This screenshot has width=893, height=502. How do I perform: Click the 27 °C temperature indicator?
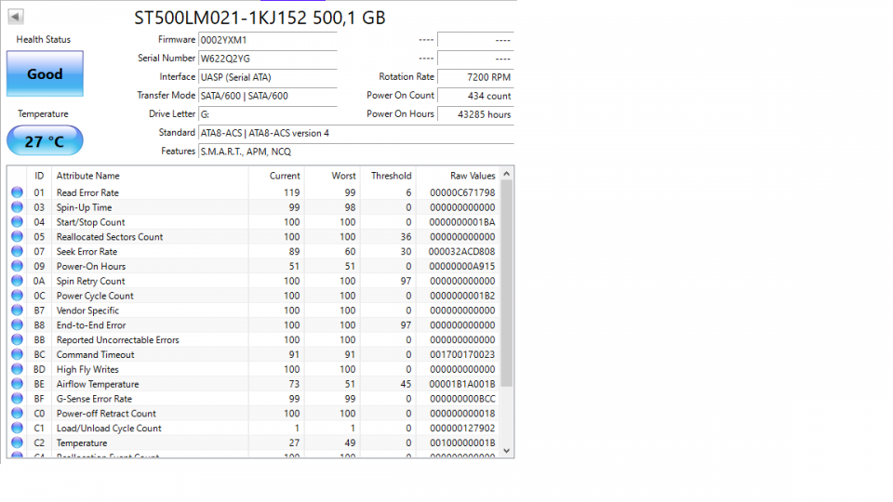click(45, 141)
